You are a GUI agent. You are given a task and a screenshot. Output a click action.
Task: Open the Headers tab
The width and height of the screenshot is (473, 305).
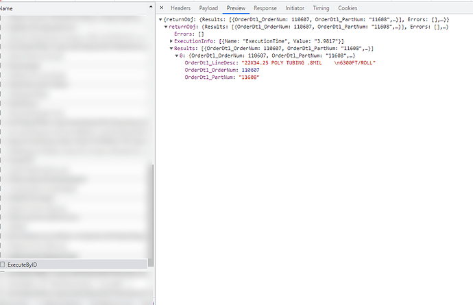pyautogui.click(x=180, y=8)
